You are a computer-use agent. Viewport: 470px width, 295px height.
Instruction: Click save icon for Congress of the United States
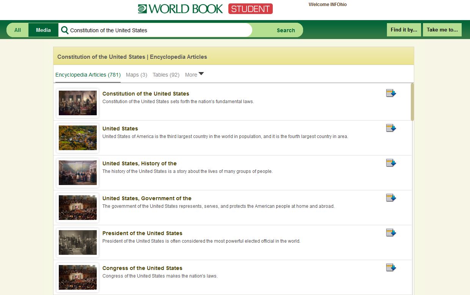(x=391, y=268)
